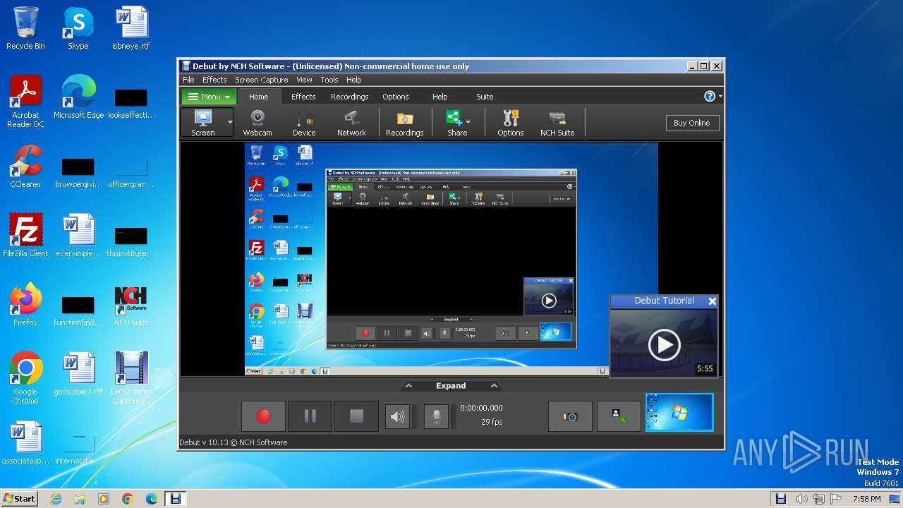
Task: Switch to the Home tab
Action: pyautogui.click(x=258, y=97)
